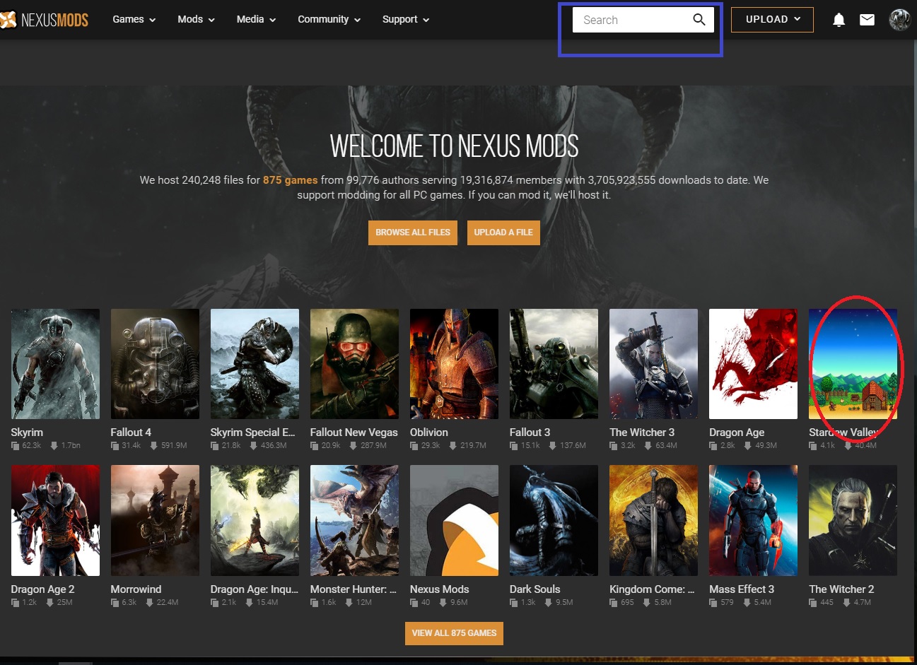The height and width of the screenshot is (665, 917).
Task: Open the Oblivion game cover
Action: (x=454, y=364)
